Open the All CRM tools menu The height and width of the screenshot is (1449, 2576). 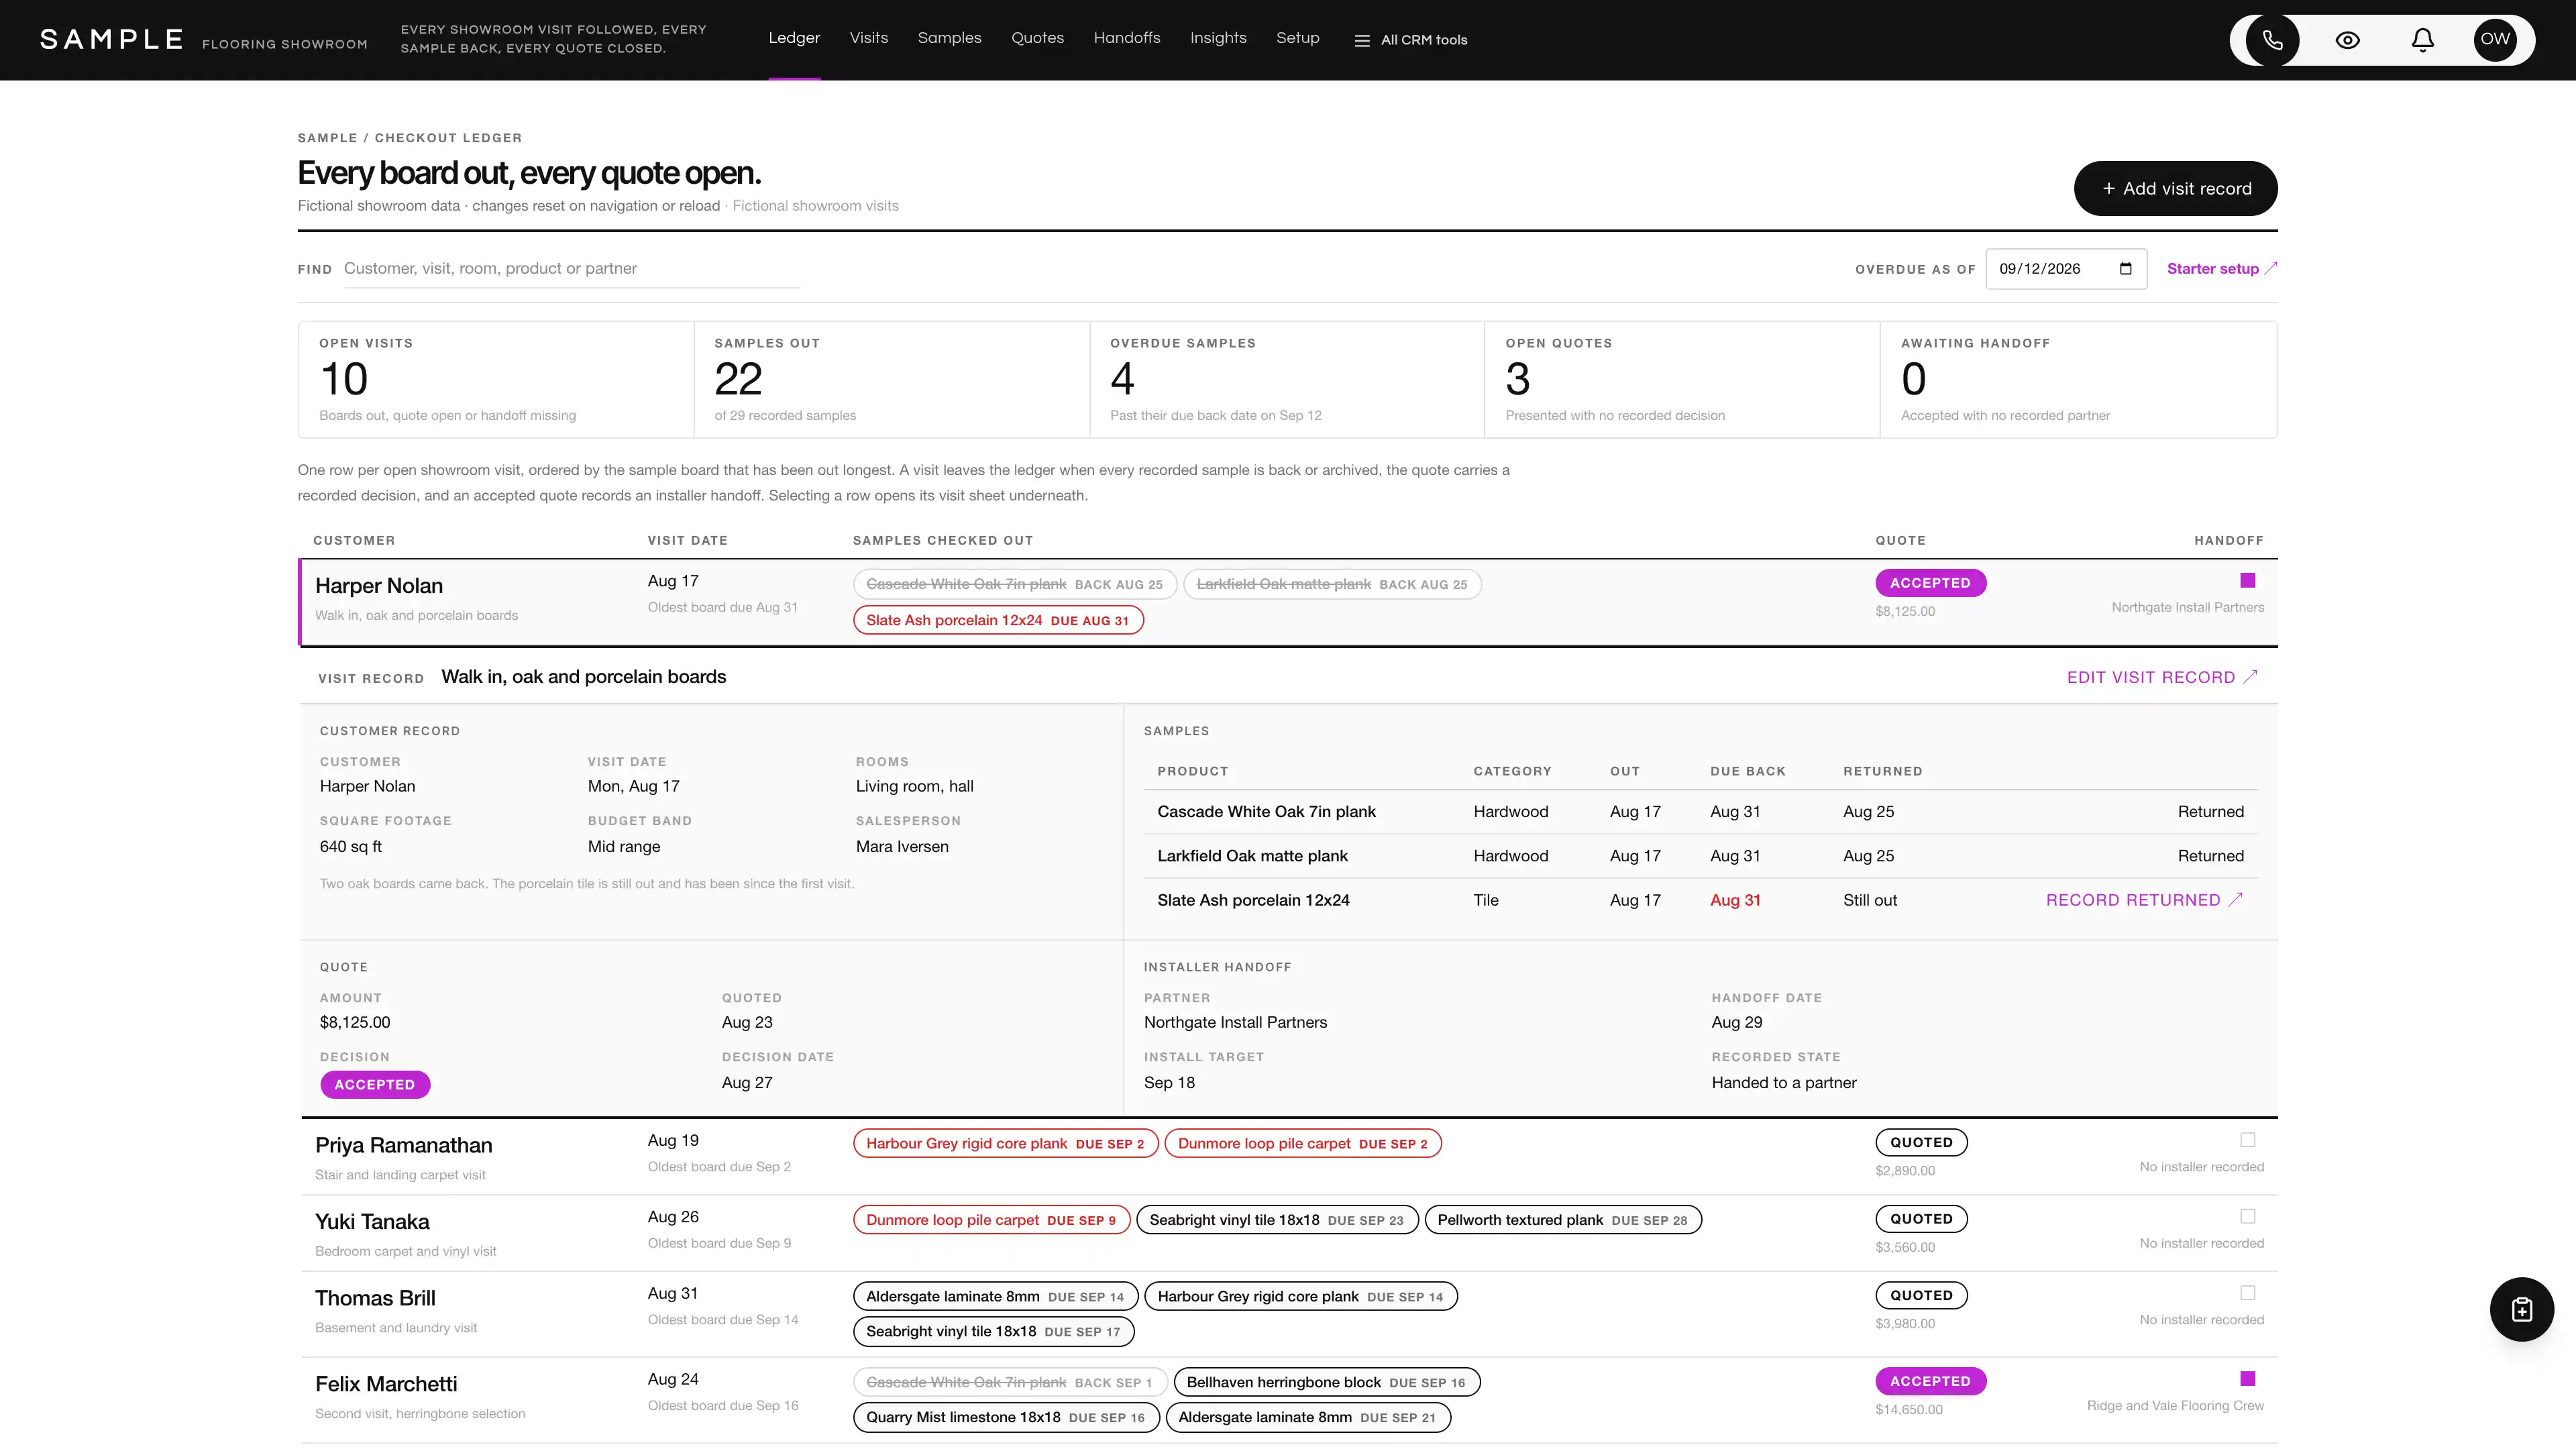point(1410,40)
